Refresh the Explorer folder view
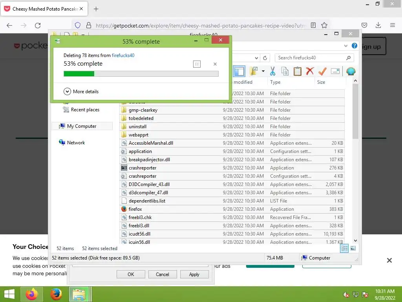The width and height of the screenshot is (402, 302). [265, 58]
